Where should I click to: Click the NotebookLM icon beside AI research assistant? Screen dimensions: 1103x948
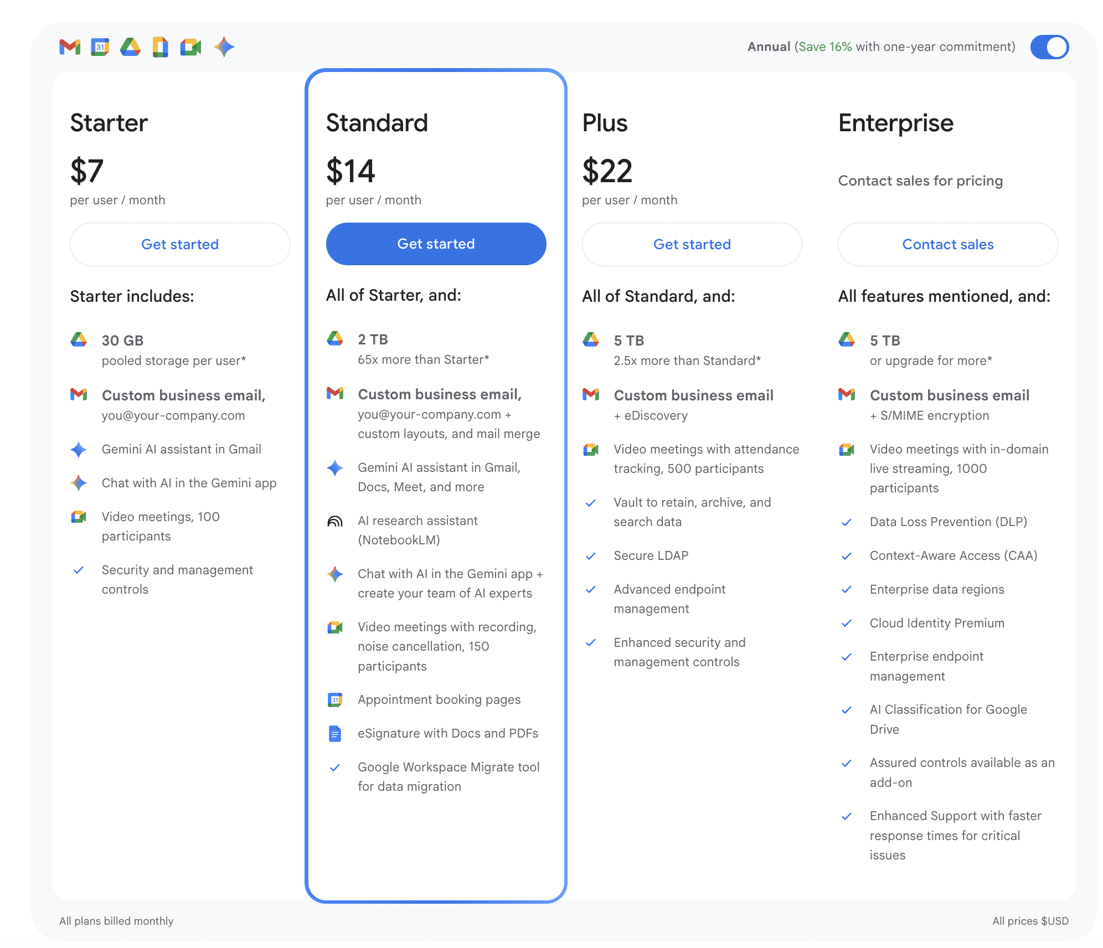(x=335, y=521)
